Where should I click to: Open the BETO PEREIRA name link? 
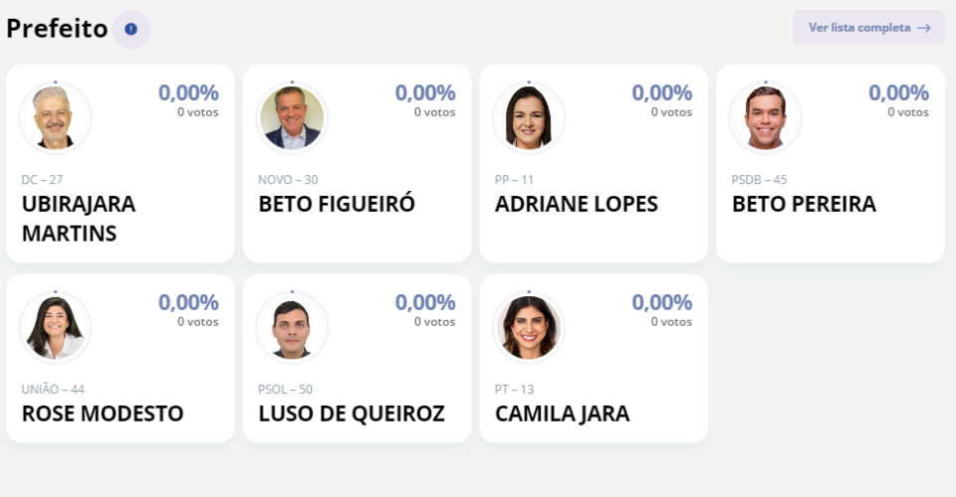pos(804,204)
